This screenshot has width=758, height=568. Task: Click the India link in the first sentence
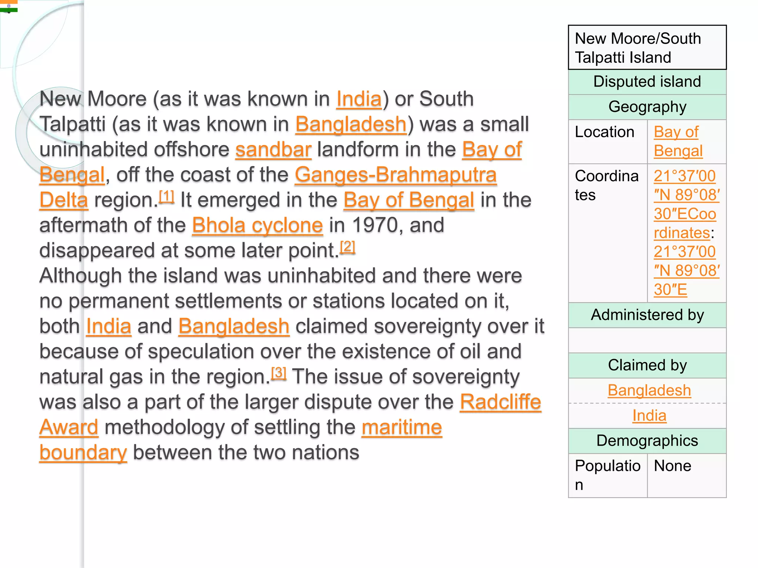click(x=359, y=99)
